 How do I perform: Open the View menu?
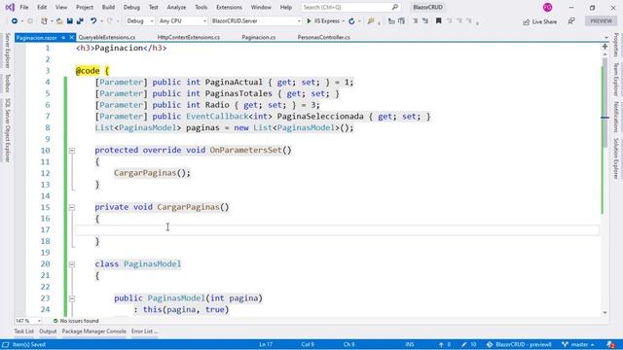click(x=61, y=7)
